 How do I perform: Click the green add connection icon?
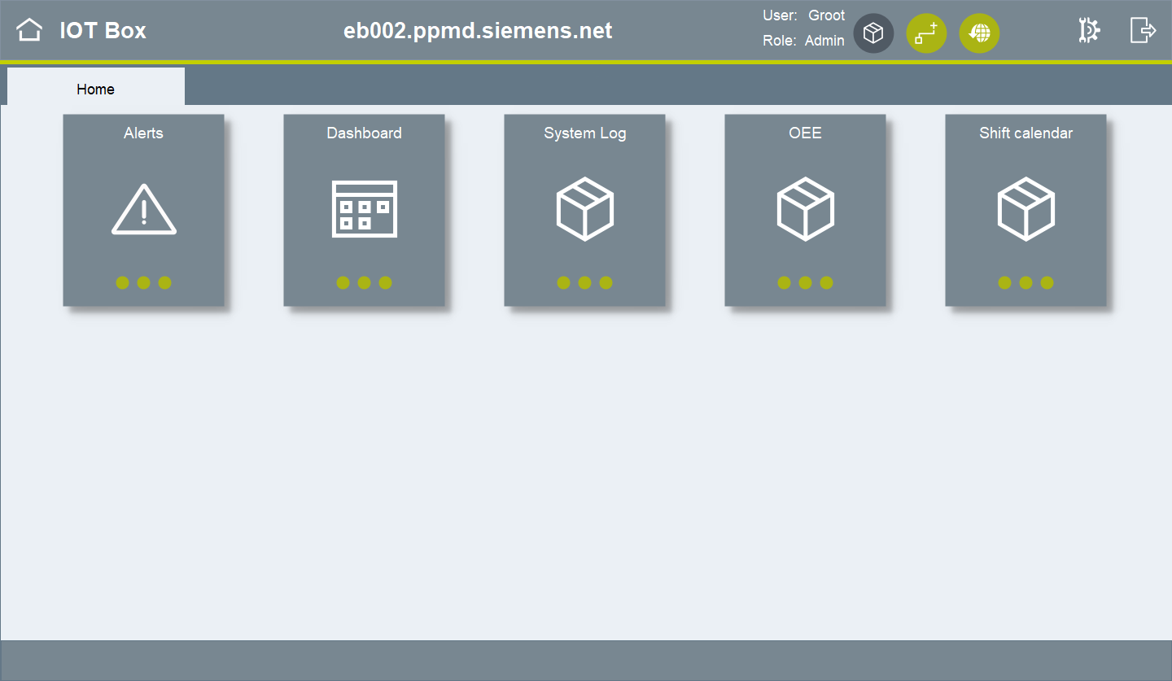[x=926, y=33]
